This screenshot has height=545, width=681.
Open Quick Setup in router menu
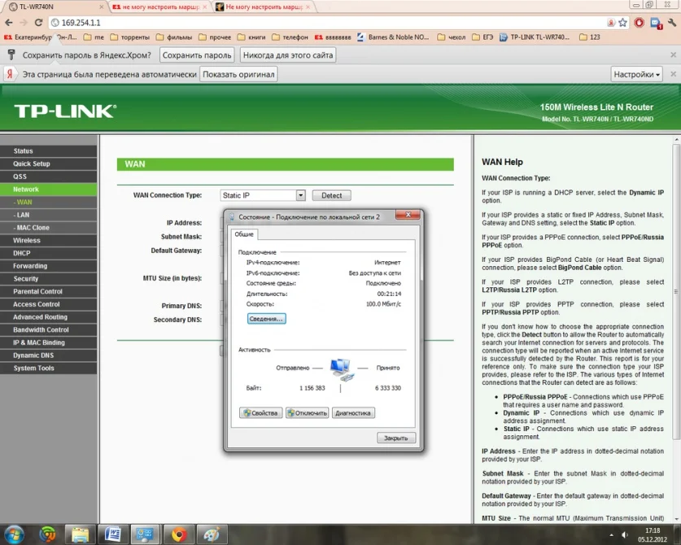pyautogui.click(x=49, y=163)
